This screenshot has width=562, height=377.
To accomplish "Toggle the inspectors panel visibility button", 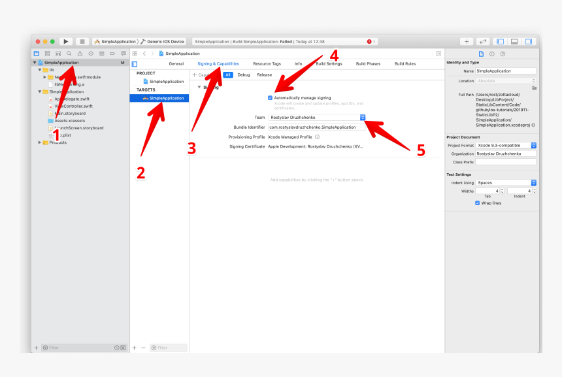I will pyautogui.click(x=529, y=42).
